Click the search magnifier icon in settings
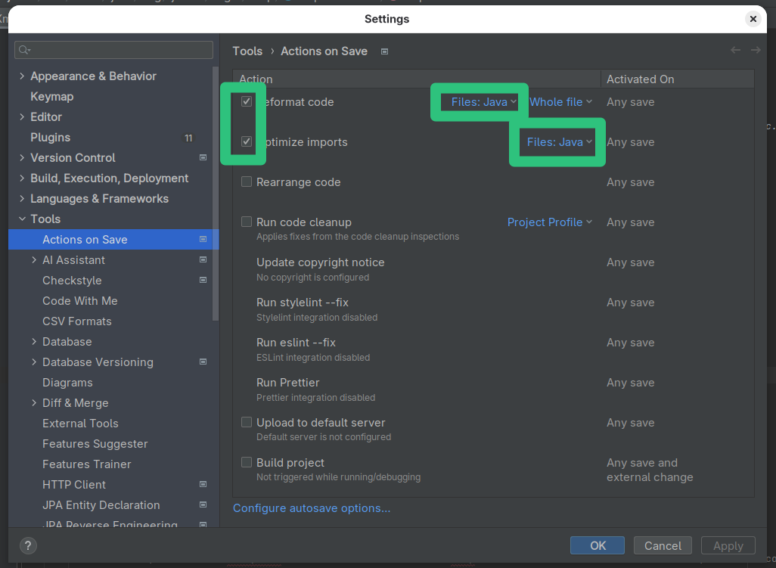This screenshot has width=776, height=568. pos(23,50)
